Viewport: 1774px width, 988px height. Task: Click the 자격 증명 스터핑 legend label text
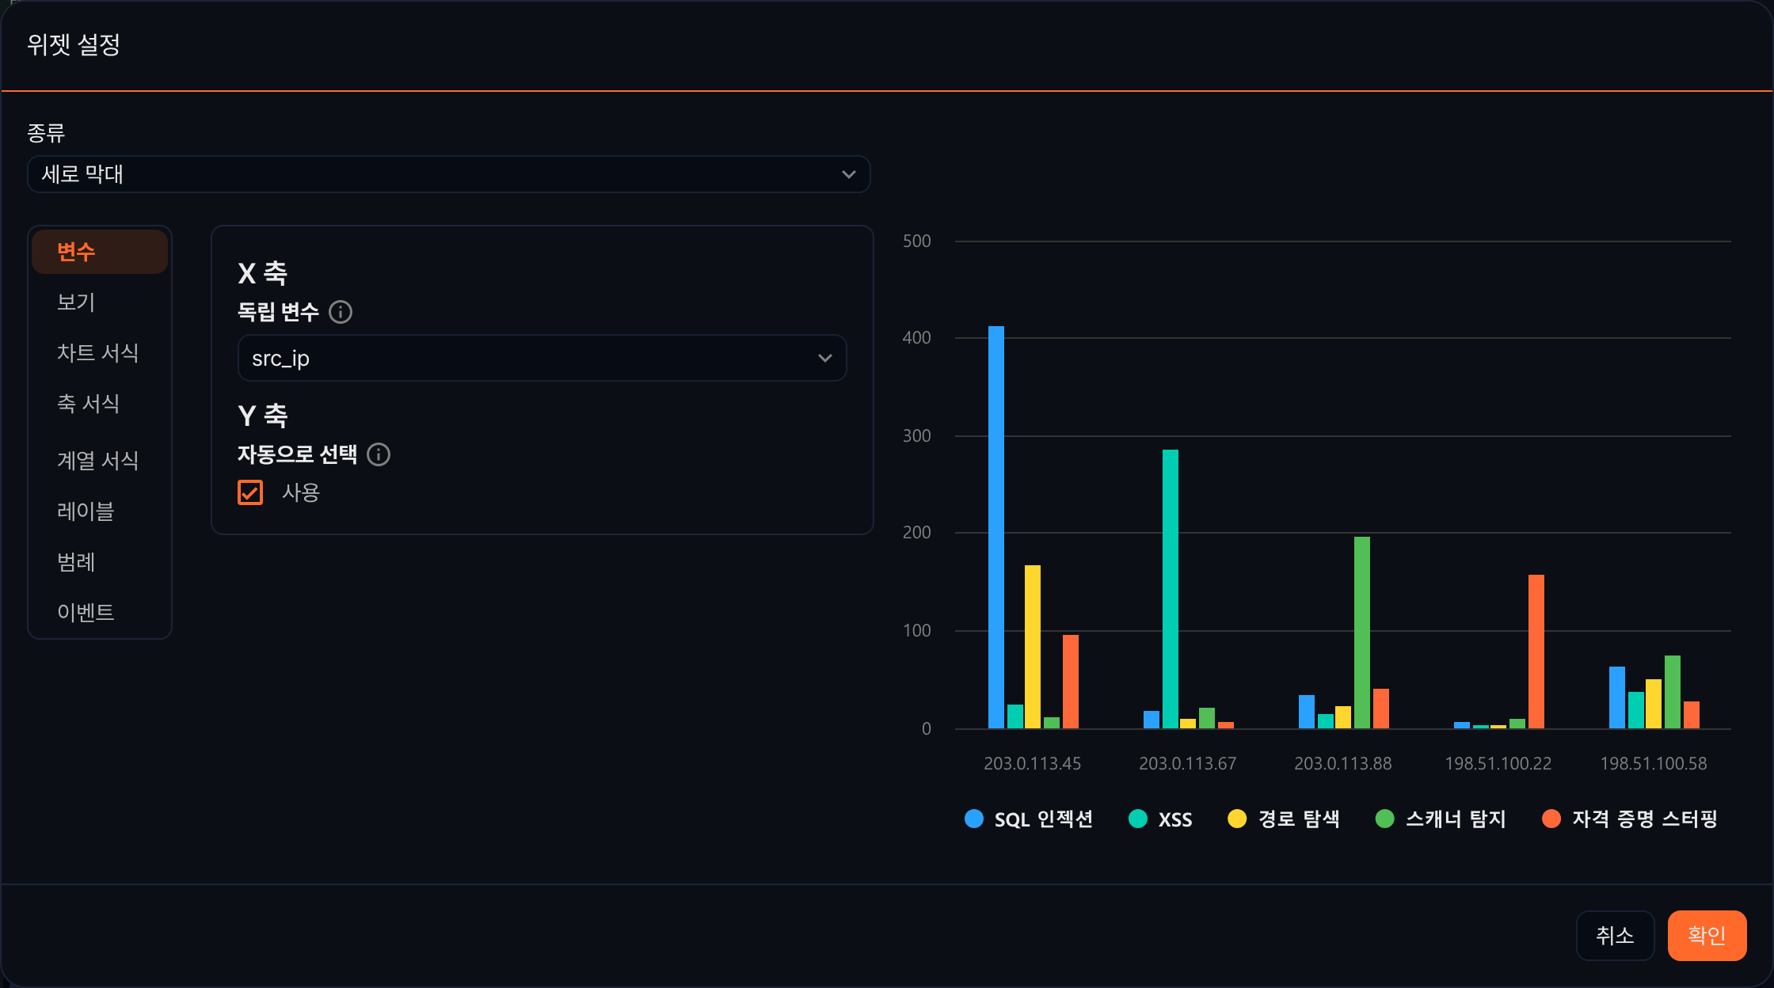point(1645,819)
